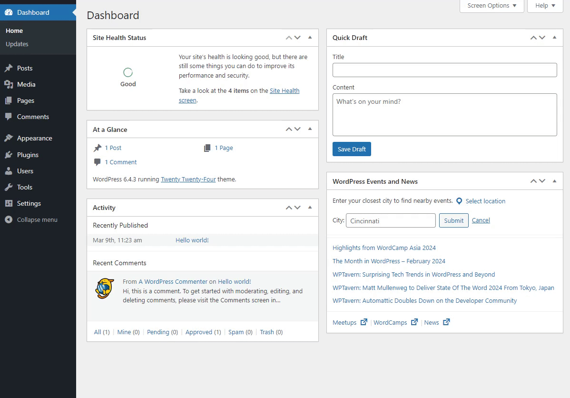The image size is (570, 398).
Task: Move WordPress Events and News widget up
Action: point(533,181)
